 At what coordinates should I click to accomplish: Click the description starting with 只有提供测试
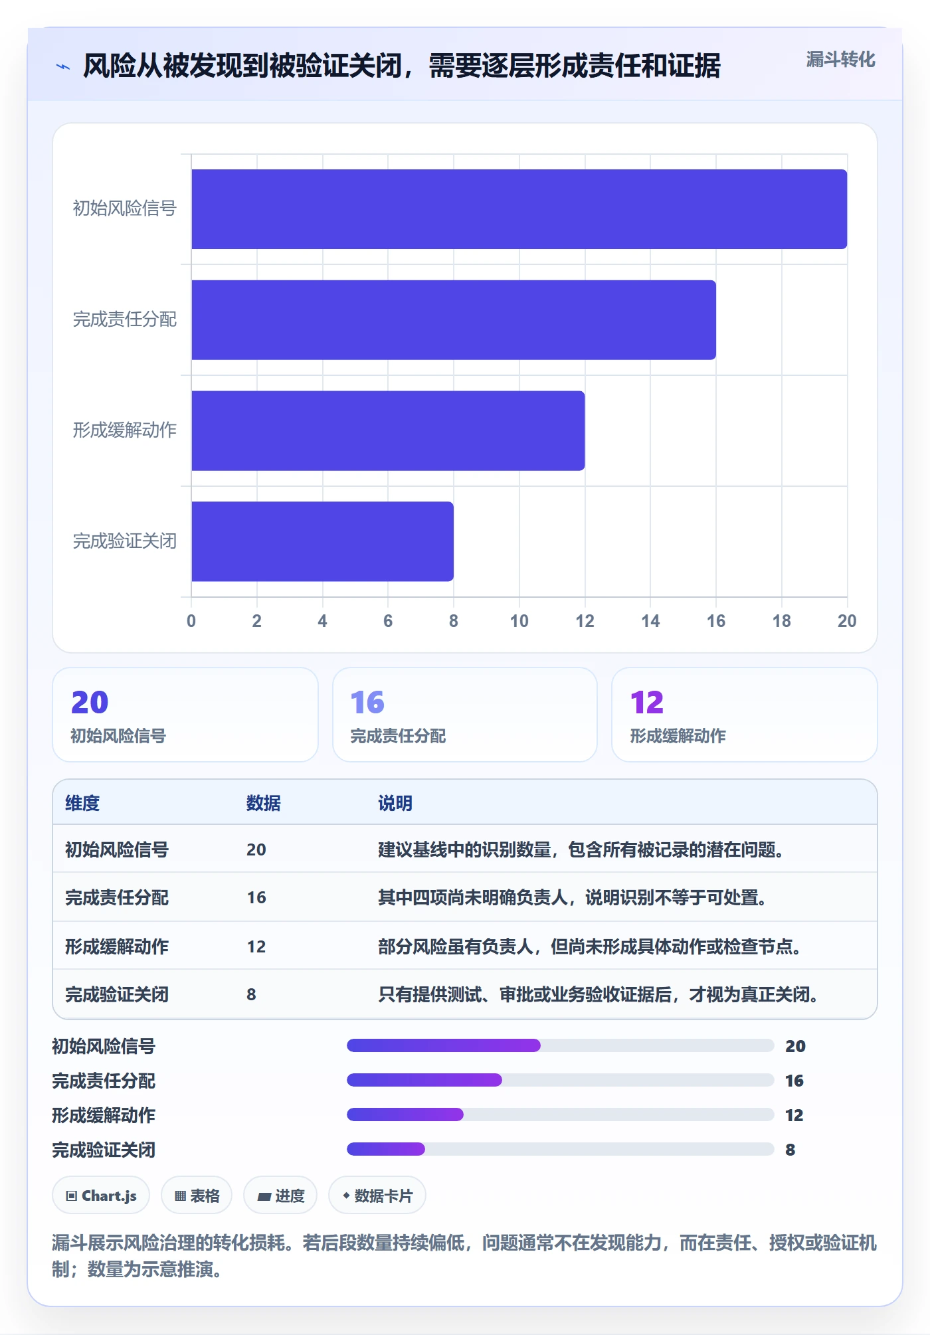pos(599,994)
